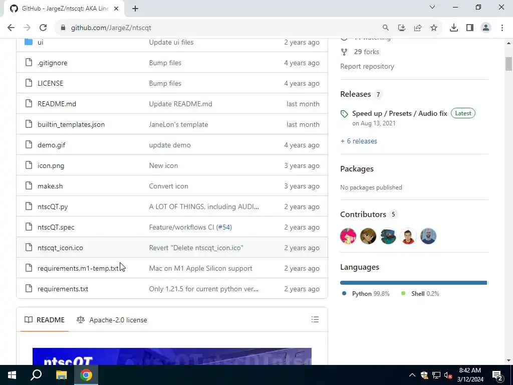Open the Releases heading link
Image resolution: width=513 pixels, height=385 pixels.
pyautogui.click(x=355, y=94)
